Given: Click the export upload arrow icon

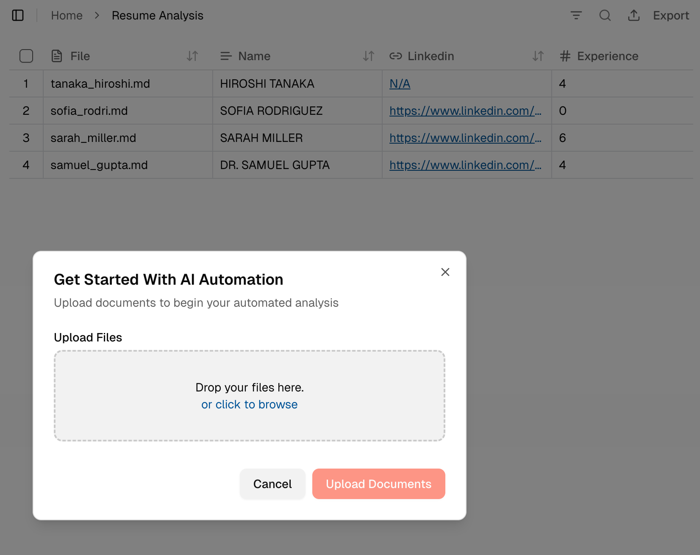Looking at the screenshot, I should click(x=633, y=16).
